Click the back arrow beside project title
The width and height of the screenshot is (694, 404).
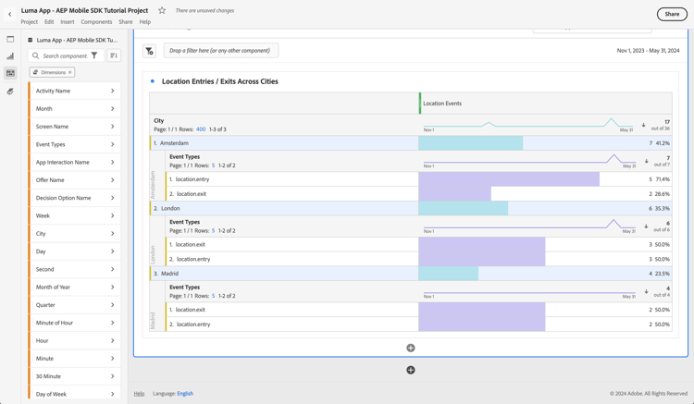[x=10, y=14]
